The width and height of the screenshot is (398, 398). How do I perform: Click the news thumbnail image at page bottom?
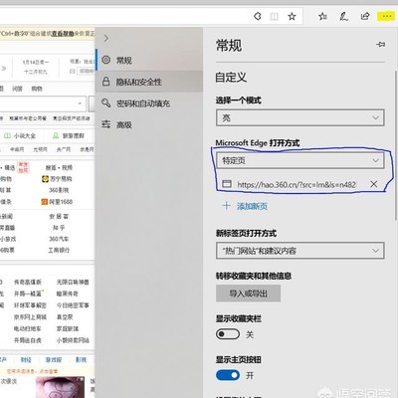(x=61, y=387)
